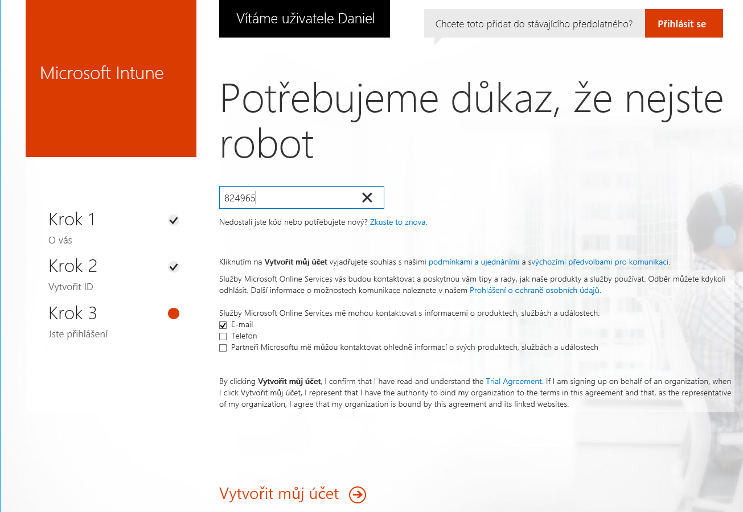Open výchozími předvolbami pro komunikaci link
743x512 pixels.
599,262
